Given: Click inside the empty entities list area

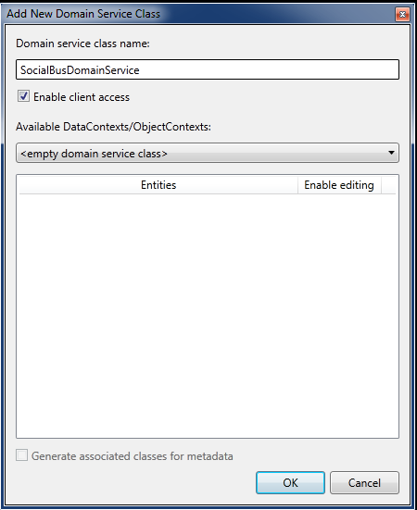Looking at the screenshot, I should coord(208,316).
